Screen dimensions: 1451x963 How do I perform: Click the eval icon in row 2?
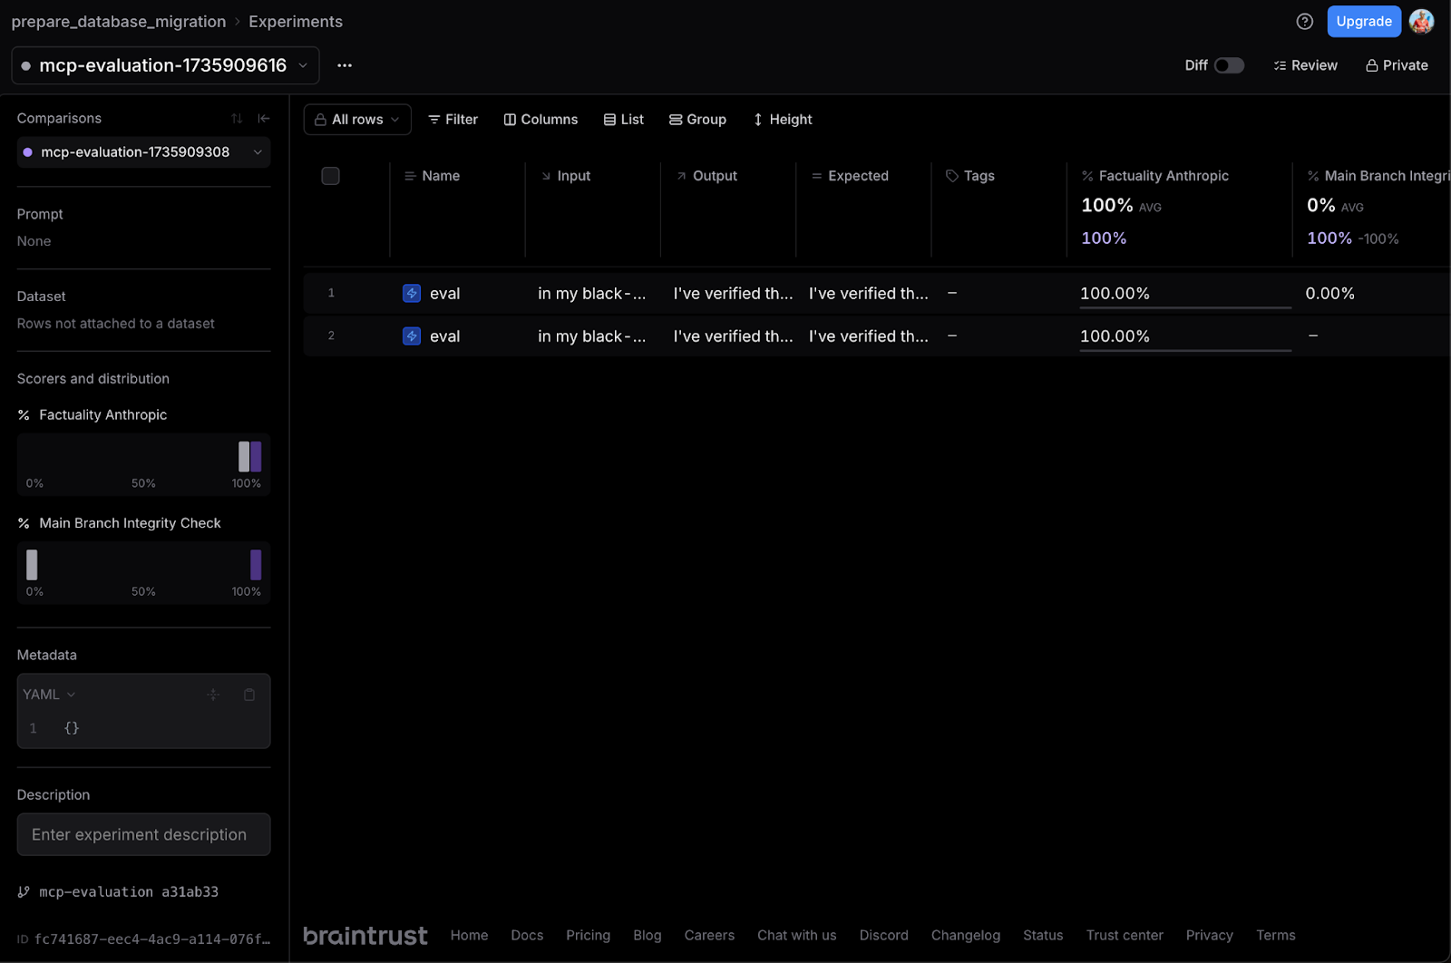412,336
